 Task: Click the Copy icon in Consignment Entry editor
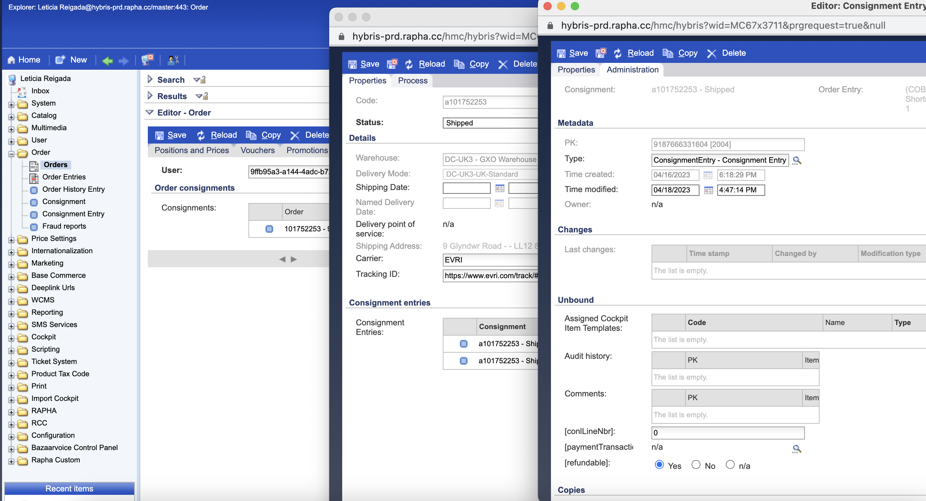pyautogui.click(x=668, y=53)
